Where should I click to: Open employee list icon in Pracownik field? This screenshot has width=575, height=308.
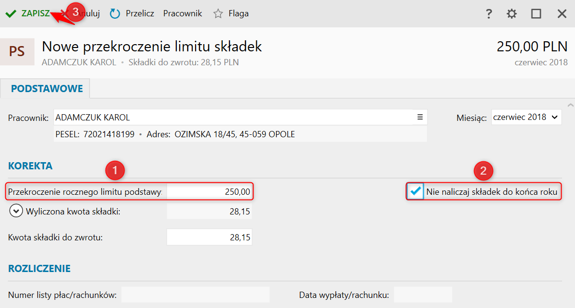(x=420, y=117)
